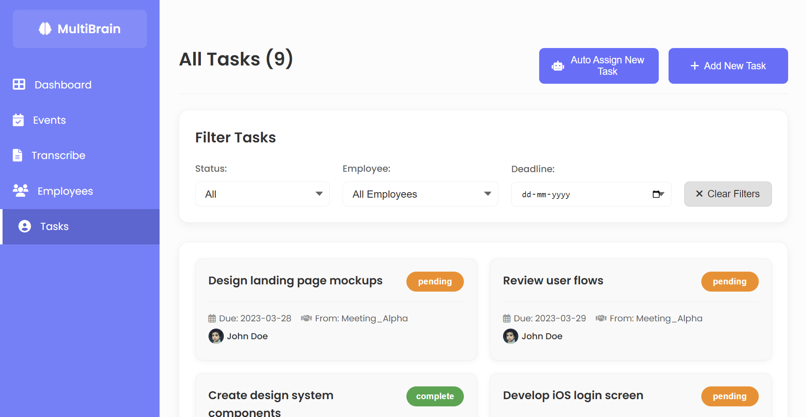
Task: Click the pending badge on Design landing page mockups
Action: tap(435, 281)
